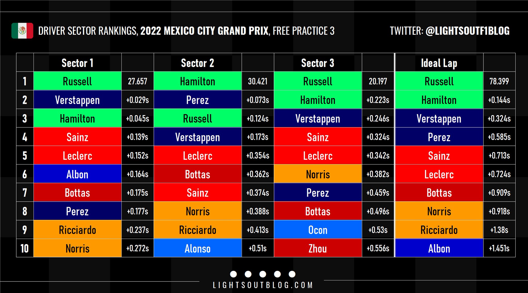Click the green Russell cell in Ideal Lap
Viewport: 528px width, 293px height.
pos(439,81)
